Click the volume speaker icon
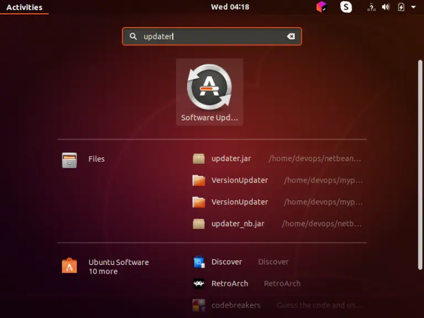This screenshot has height=318, width=424. click(x=386, y=7)
